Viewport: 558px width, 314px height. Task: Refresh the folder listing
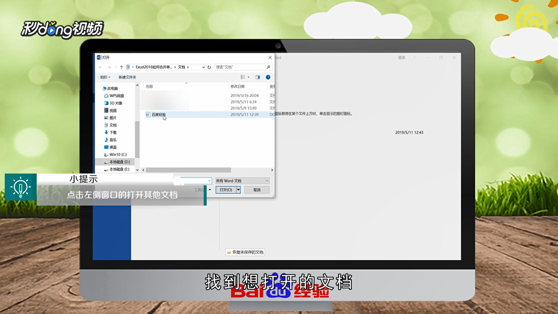tap(209, 67)
